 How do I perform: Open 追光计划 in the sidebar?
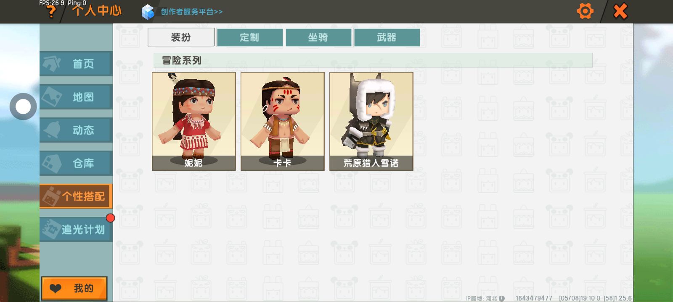(76, 229)
